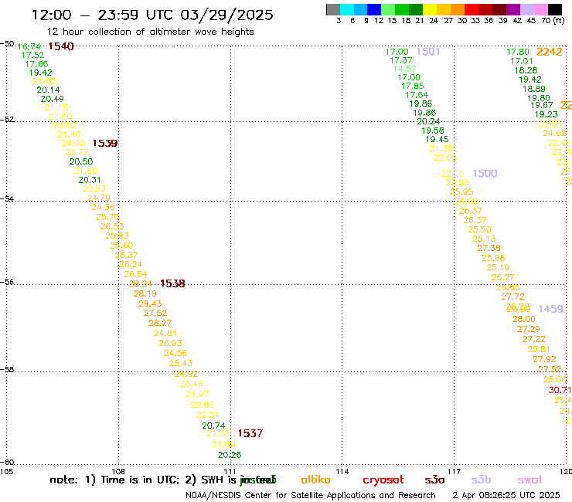
Task: Select the 2 Apr 08:26:25 UTC timestamp
Action: 506,496
